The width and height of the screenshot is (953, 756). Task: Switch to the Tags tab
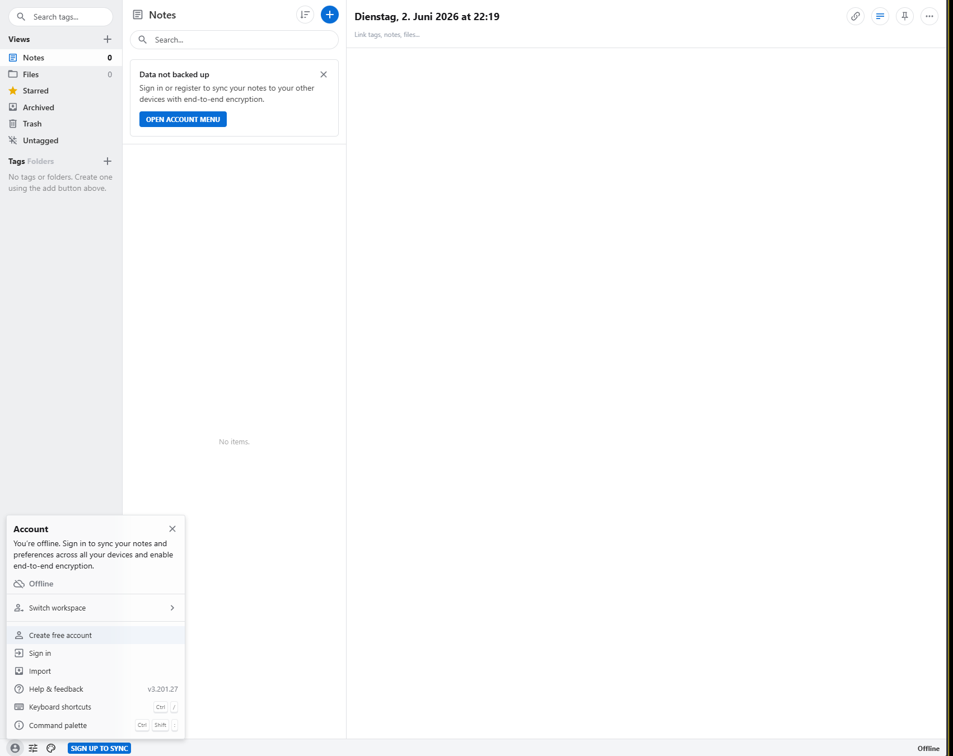click(x=16, y=161)
